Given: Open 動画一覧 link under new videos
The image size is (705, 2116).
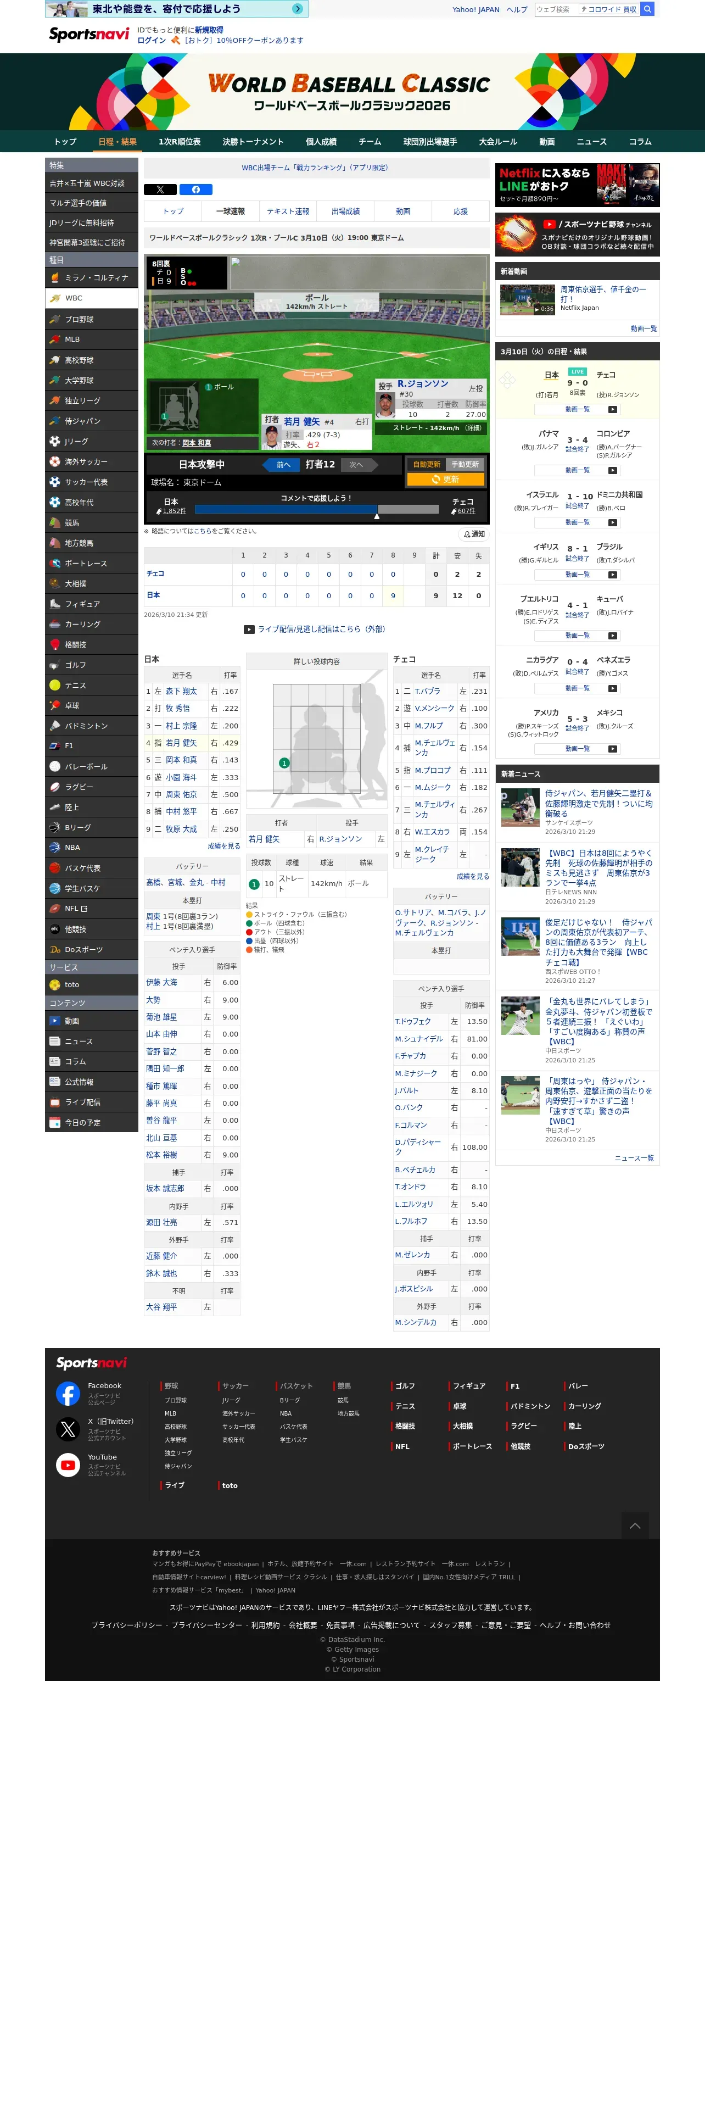Looking at the screenshot, I should (644, 328).
